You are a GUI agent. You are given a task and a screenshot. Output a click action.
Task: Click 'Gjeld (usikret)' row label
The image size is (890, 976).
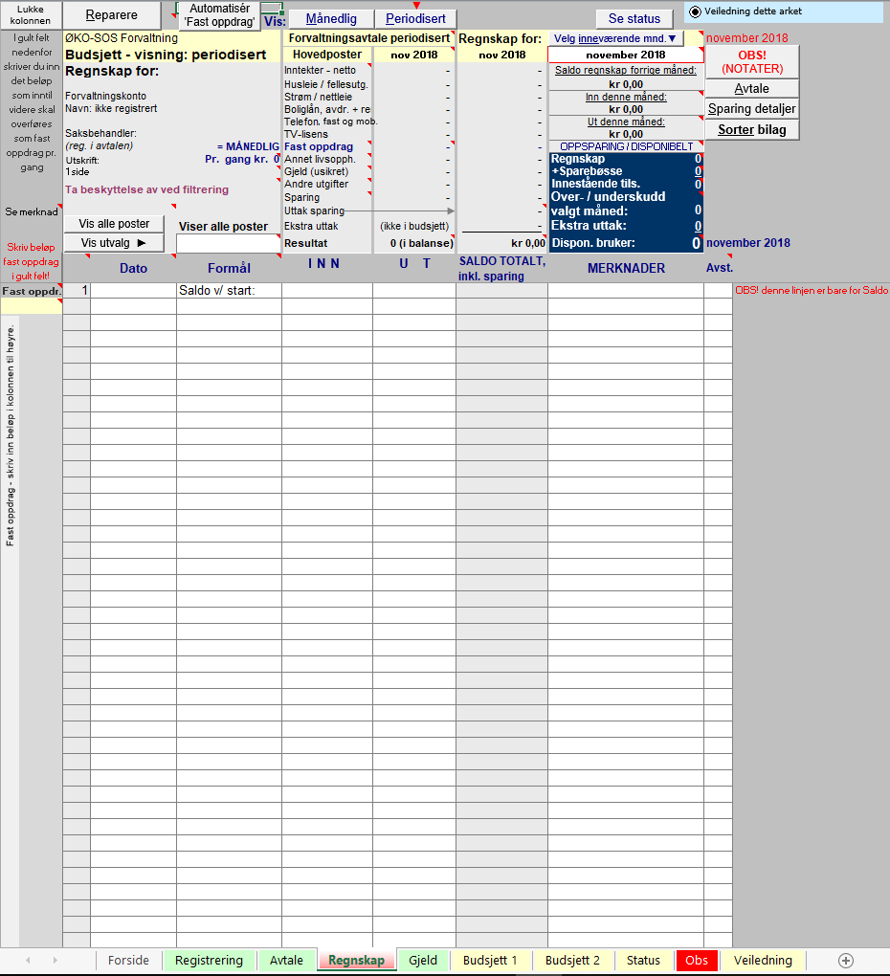tap(316, 172)
